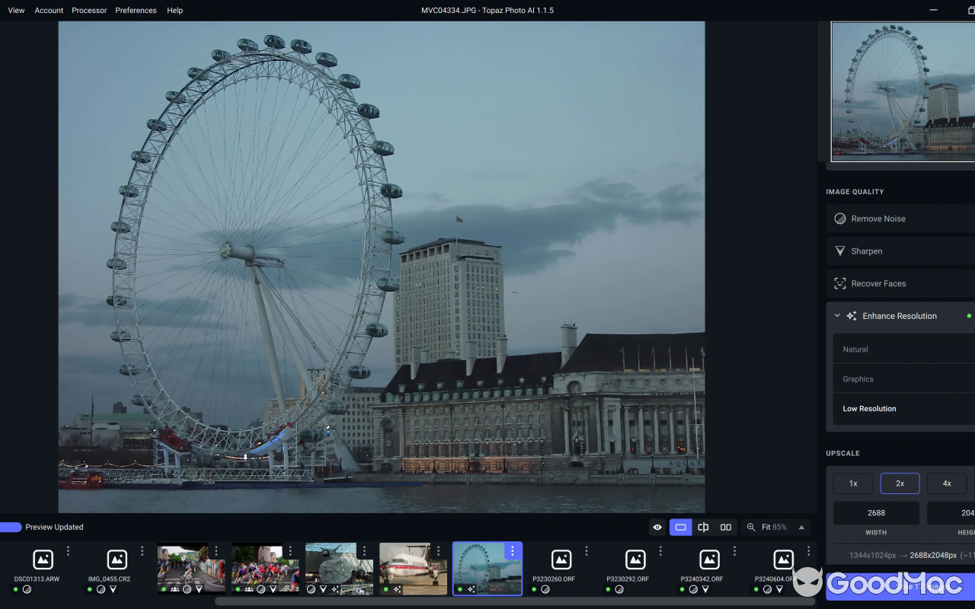Select the single image view mode icon
This screenshot has width=975, height=609.
pyautogui.click(x=680, y=527)
